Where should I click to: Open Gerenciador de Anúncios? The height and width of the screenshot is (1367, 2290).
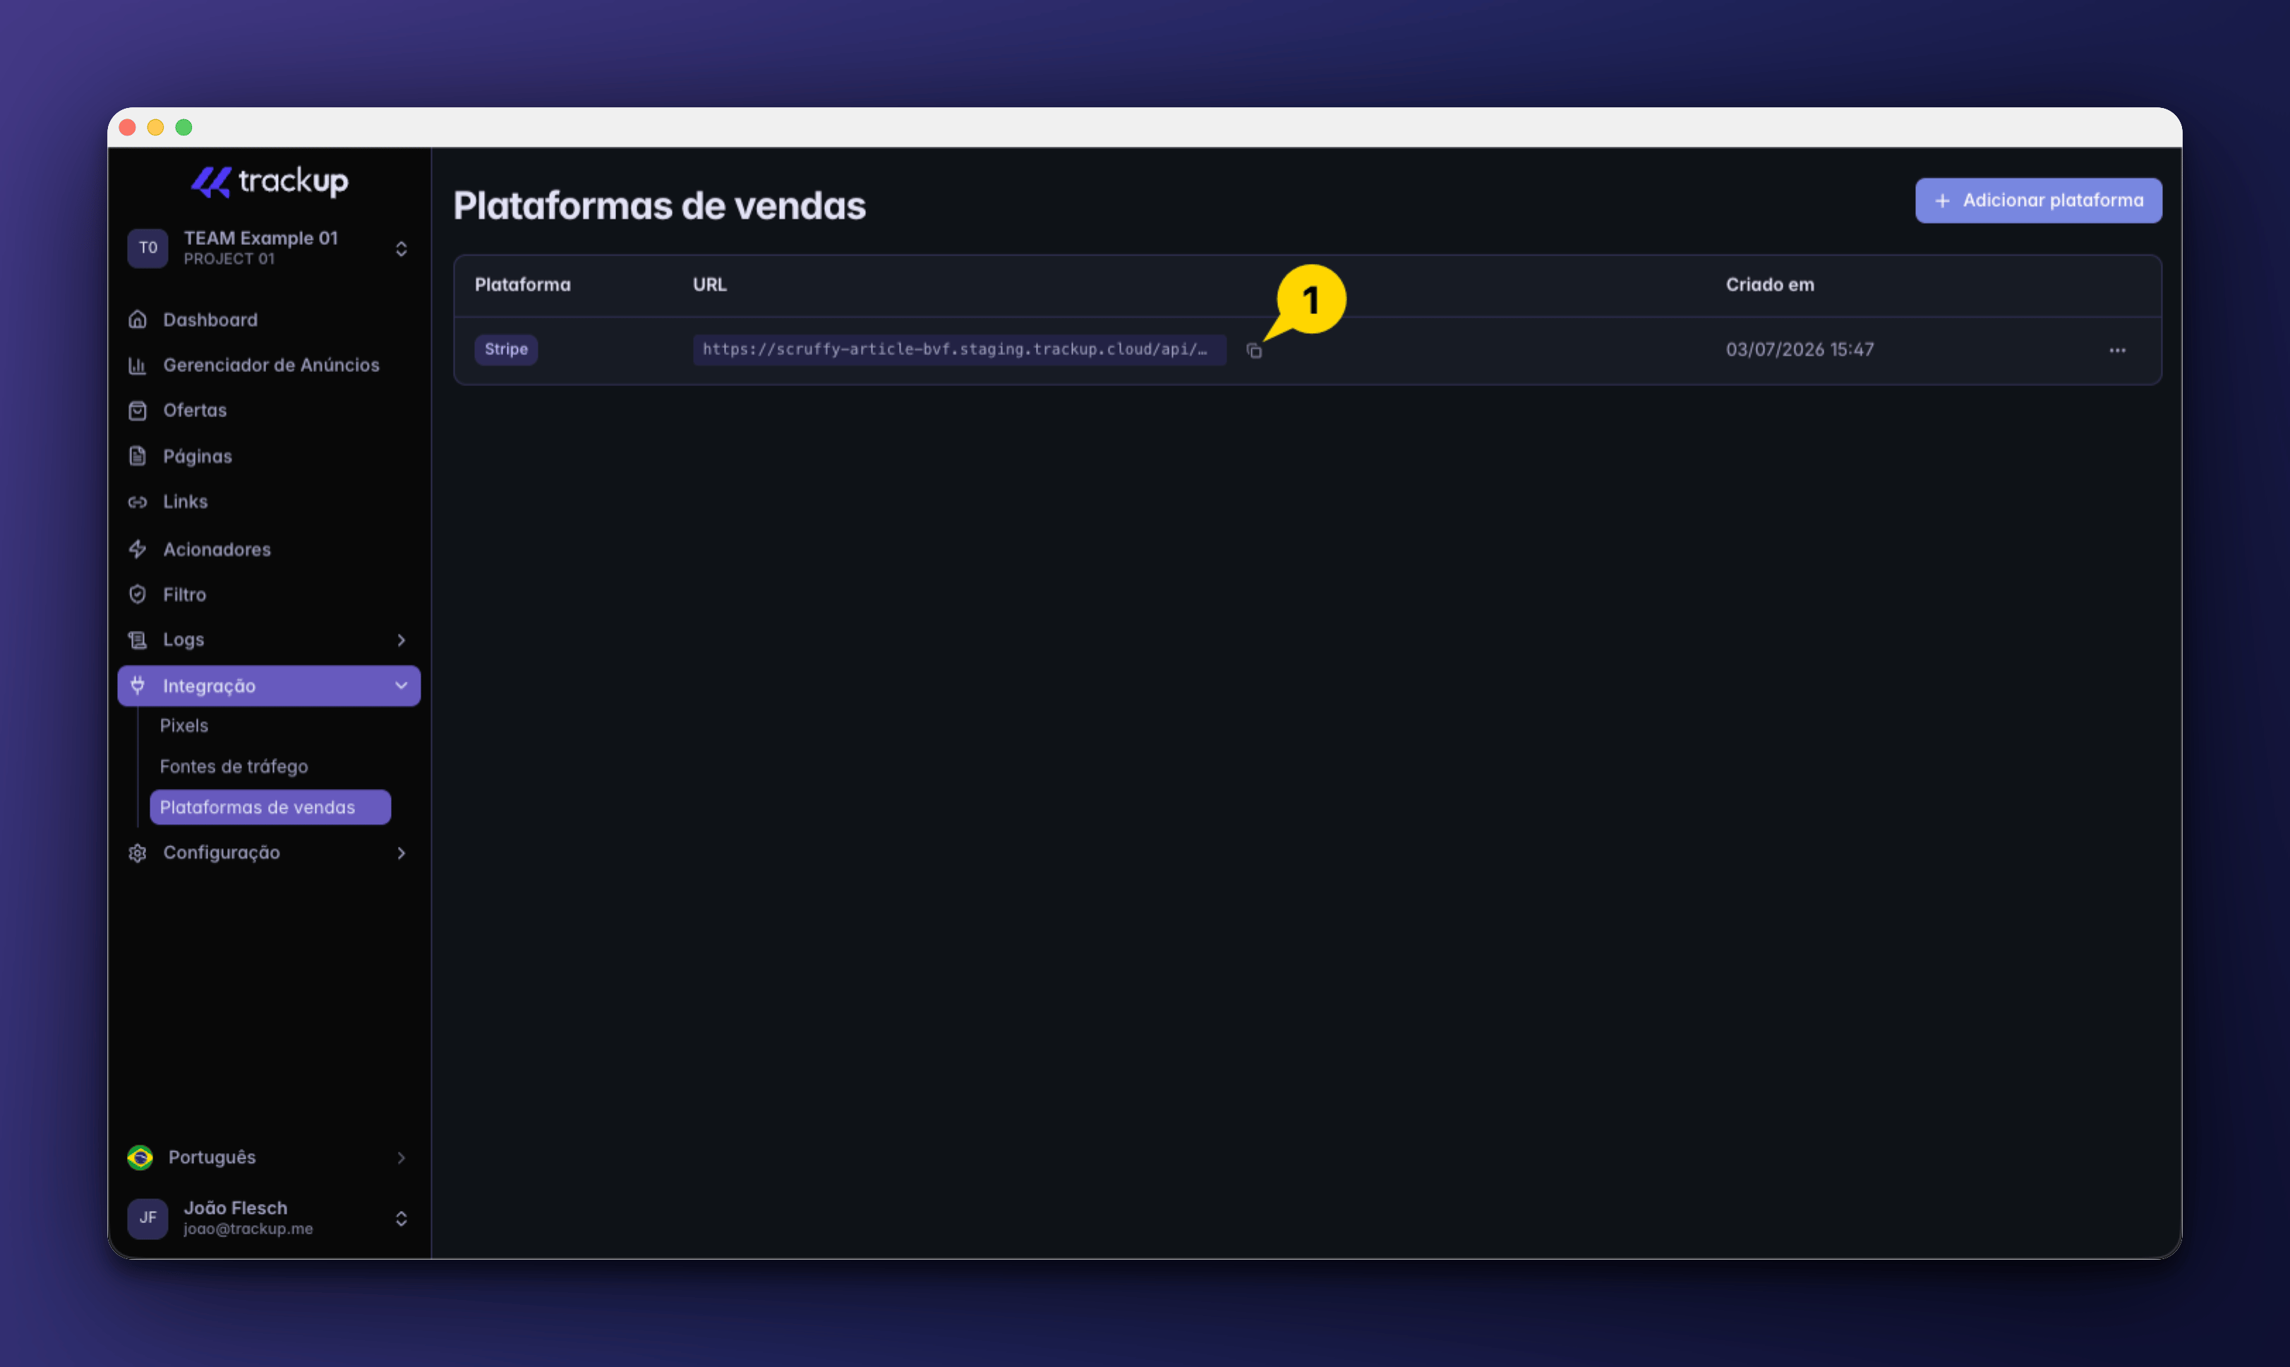(271, 365)
